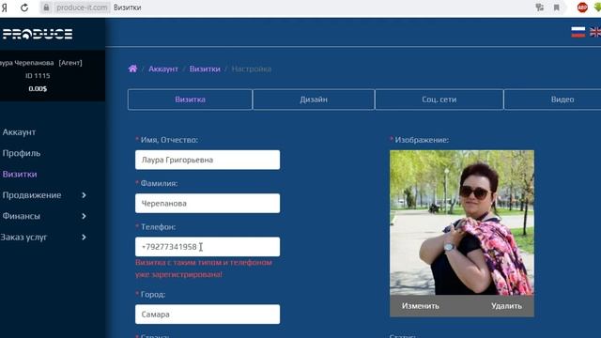Expand the Продвижение sidebar chevron
The height and width of the screenshot is (338, 601).
tap(84, 195)
